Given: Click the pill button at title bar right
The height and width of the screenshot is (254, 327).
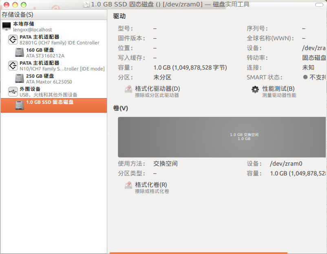Looking at the screenshot, I should (x=319, y=4).
